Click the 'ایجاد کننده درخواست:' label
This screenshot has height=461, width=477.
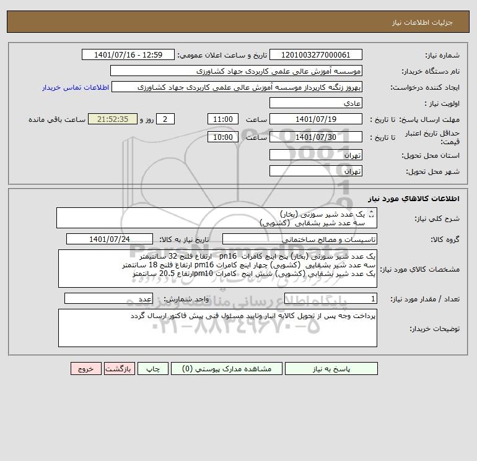click(x=425, y=87)
